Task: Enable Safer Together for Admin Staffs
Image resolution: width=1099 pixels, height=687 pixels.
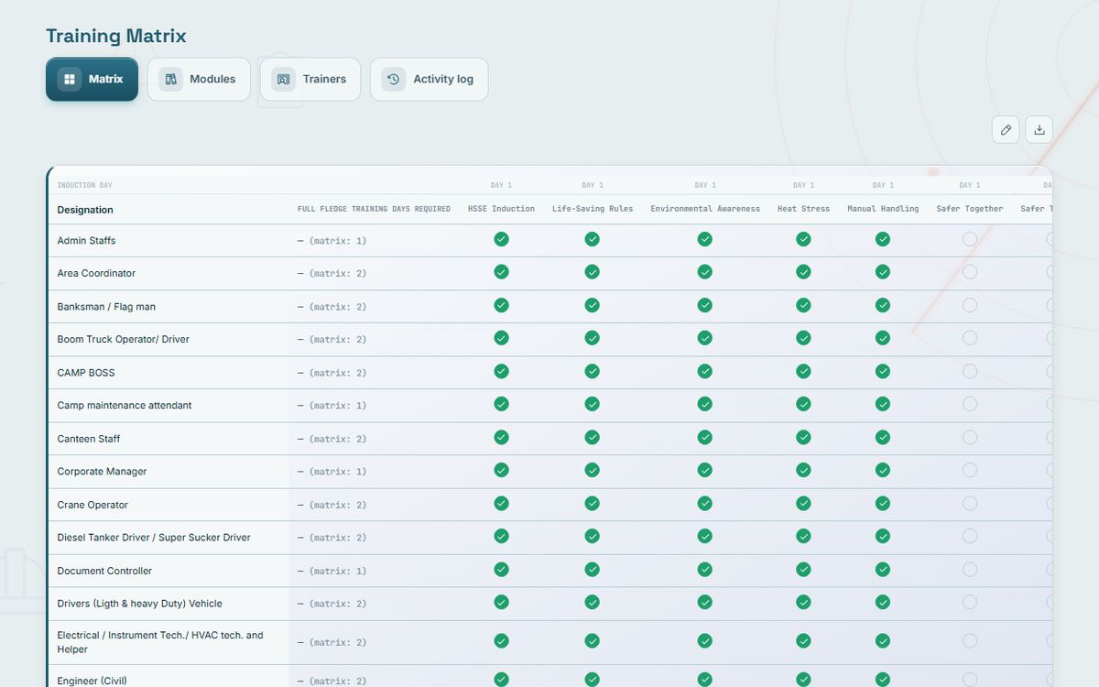Action: [970, 239]
